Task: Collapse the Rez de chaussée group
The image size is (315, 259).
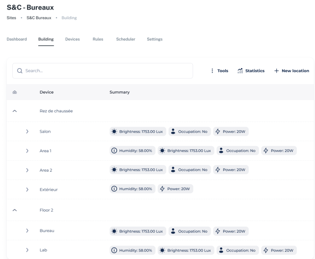Action: click(x=15, y=111)
